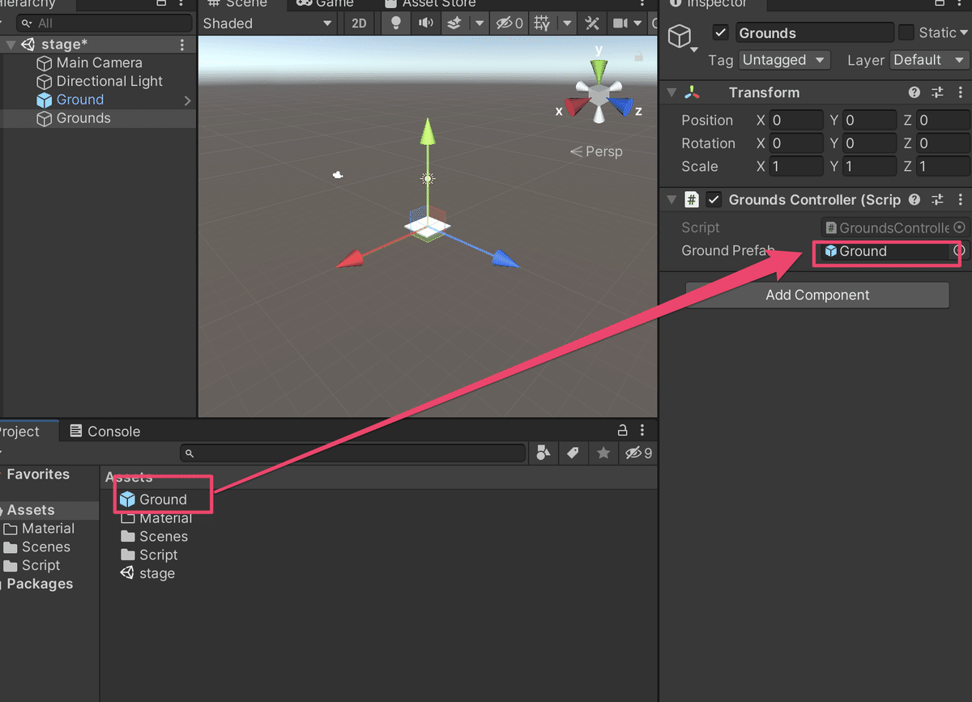Toggle Persp projection label

point(596,151)
